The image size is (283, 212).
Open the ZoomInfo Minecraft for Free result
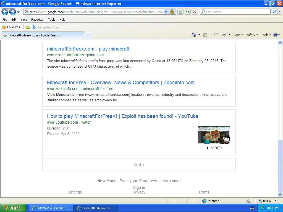point(121,83)
